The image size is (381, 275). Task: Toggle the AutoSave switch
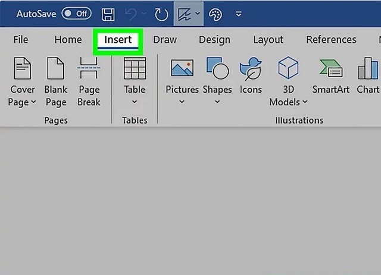point(76,13)
